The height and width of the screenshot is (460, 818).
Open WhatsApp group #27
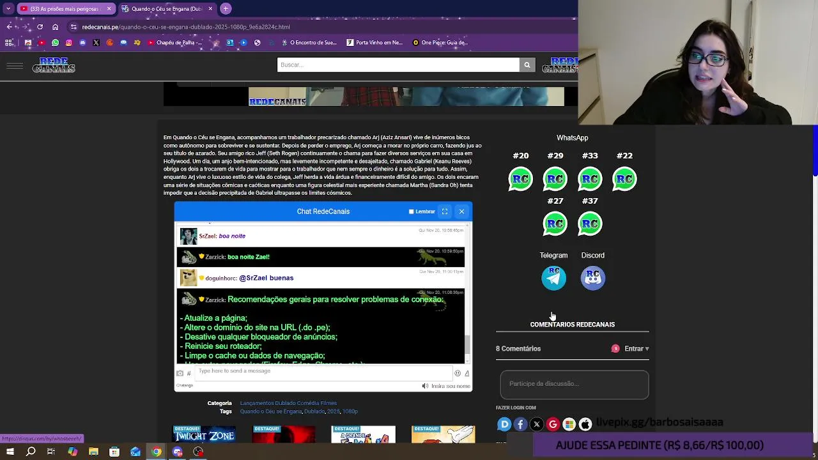tap(555, 224)
